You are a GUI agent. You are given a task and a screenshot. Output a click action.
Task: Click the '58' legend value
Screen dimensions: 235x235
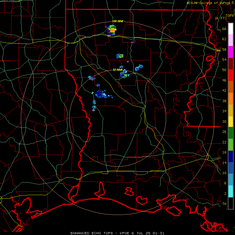tap(224, 49)
